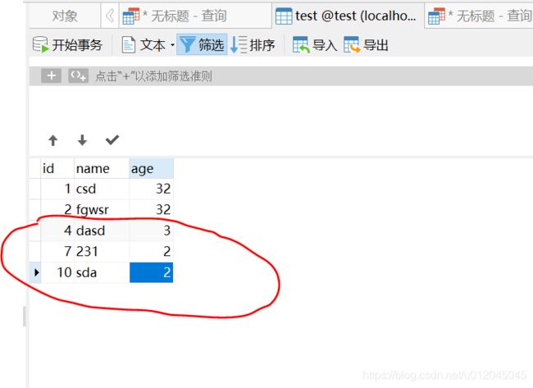Screen dimensions: 533x388
Task: Click the hint text 点击"+"以添加筛选准则
Action: click(x=153, y=76)
